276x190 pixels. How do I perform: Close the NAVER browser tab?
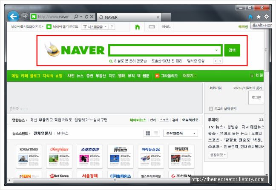pyautogui.click(x=158, y=17)
